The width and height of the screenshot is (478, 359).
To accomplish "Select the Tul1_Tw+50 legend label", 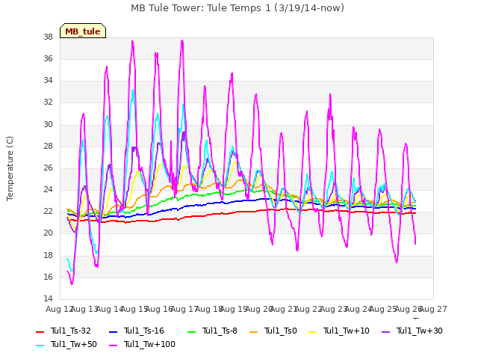I will coord(74,344).
